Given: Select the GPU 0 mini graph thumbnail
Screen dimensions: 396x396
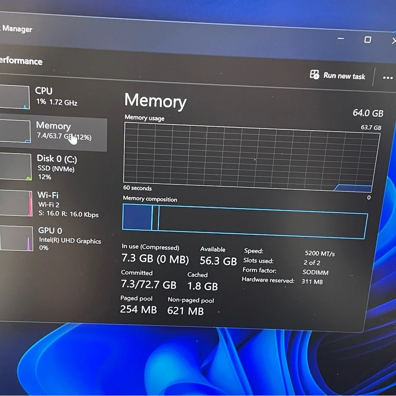Looking at the screenshot, I should pyautogui.click(x=16, y=238).
